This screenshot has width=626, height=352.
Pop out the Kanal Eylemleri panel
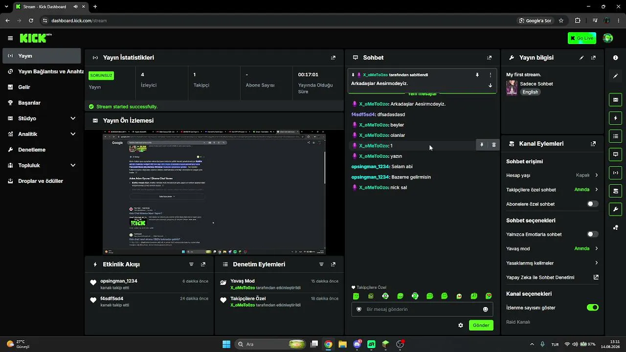click(x=593, y=144)
